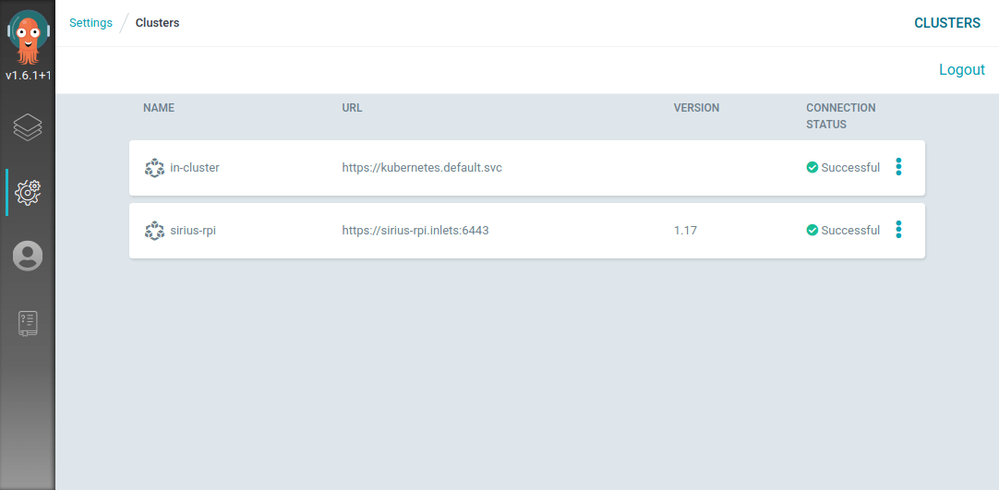Click the VERSION column header
This screenshot has width=999, height=490.
[x=696, y=108]
